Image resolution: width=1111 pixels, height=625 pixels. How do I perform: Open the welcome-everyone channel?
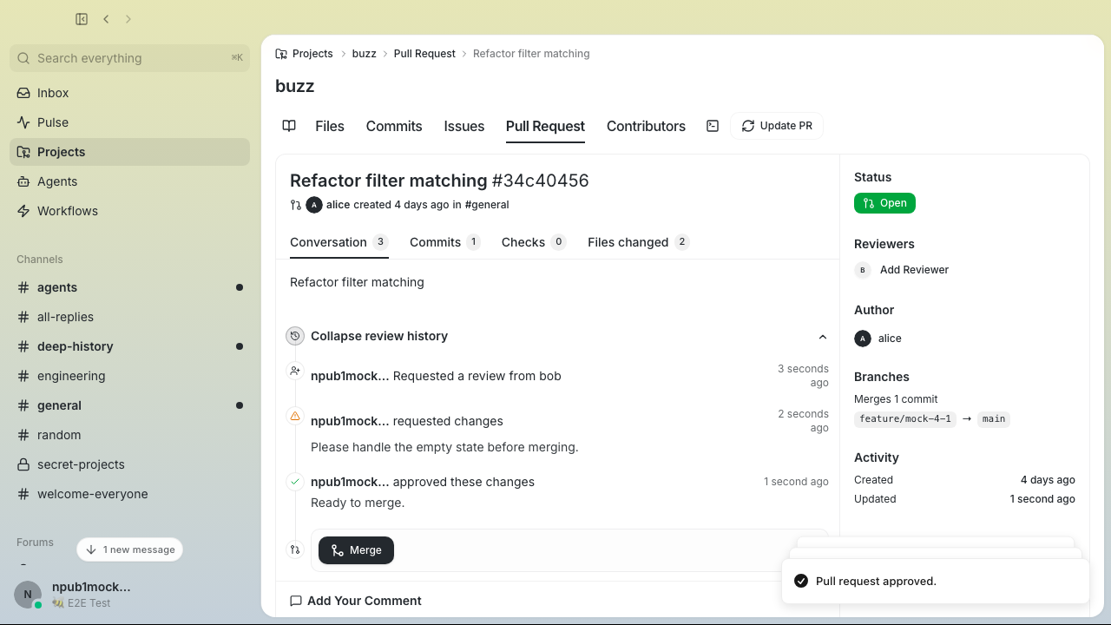tap(130, 494)
